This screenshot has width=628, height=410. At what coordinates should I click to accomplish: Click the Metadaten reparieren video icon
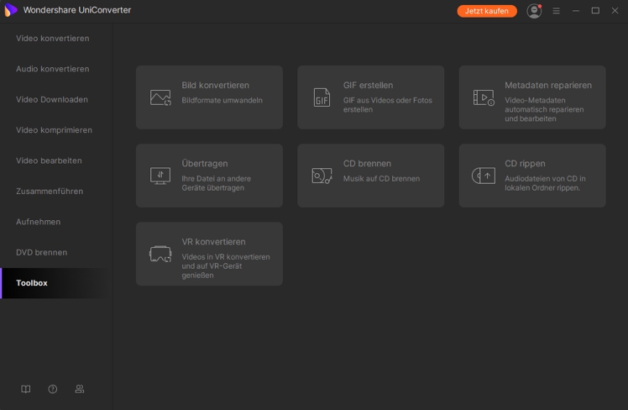coord(484,97)
